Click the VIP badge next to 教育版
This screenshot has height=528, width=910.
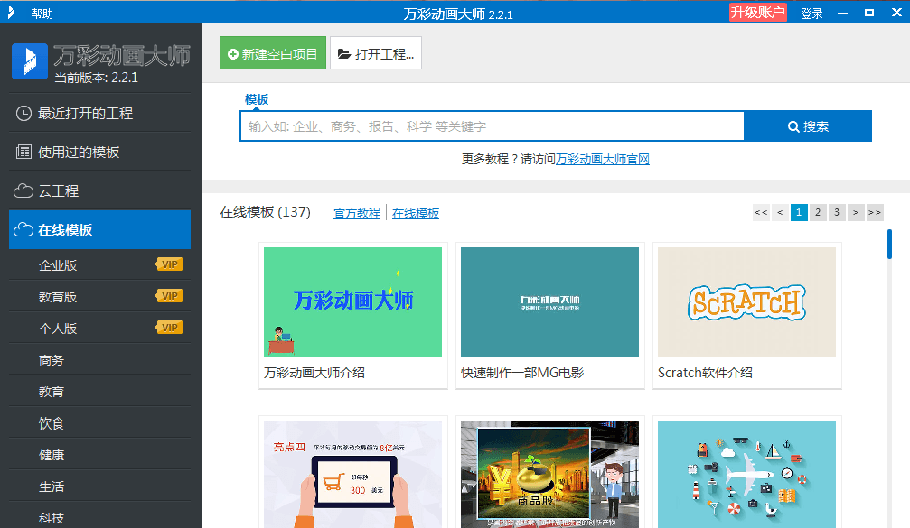click(169, 295)
